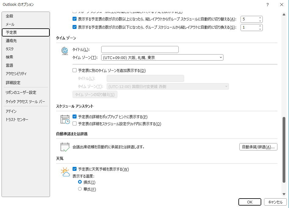Enable calendar details in scheduling grid (O)

(74, 124)
